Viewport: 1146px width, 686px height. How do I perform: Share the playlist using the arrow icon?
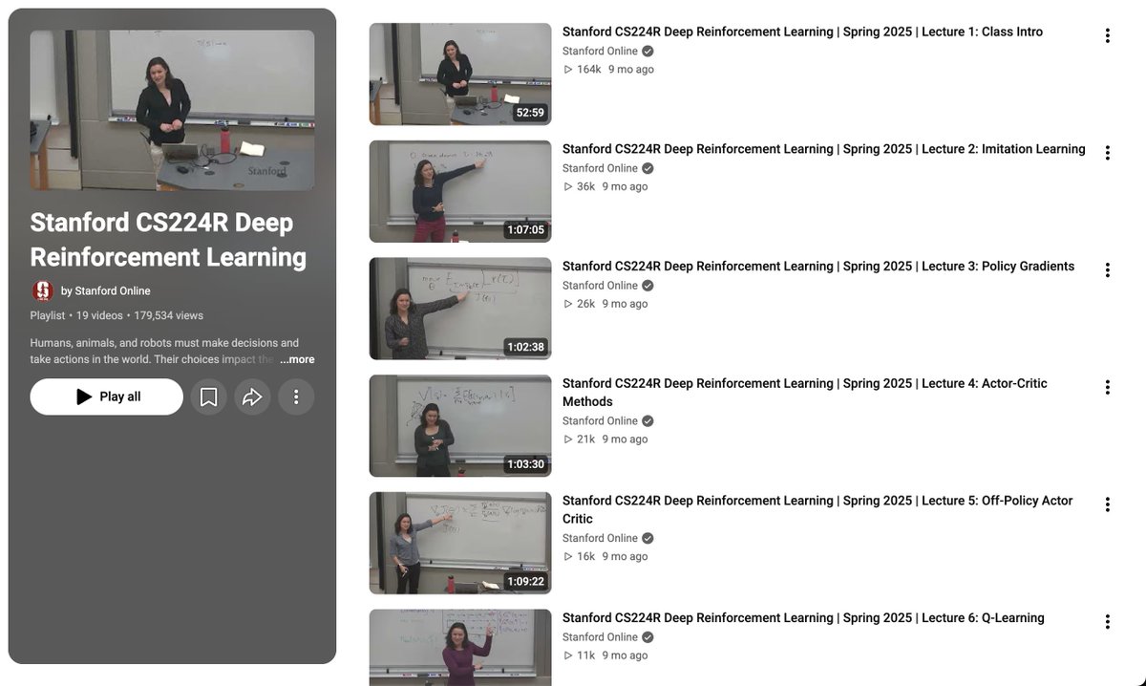click(x=252, y=397)
